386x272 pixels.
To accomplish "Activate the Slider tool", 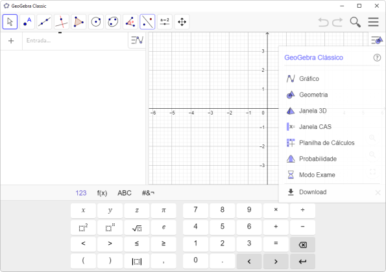I will 165,22.
